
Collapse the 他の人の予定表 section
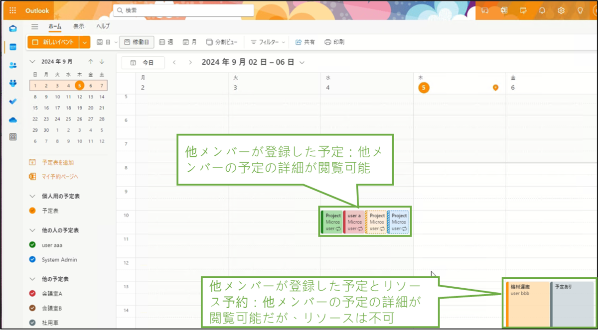32,230
